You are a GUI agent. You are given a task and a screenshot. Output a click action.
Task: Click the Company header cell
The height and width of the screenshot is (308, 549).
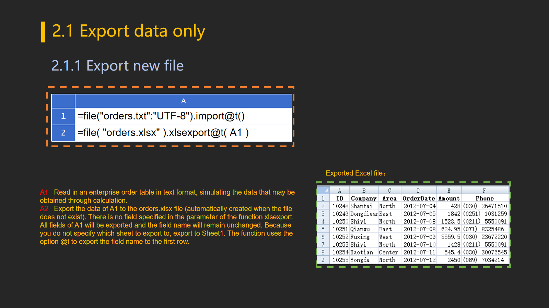[x=364, y=198]
